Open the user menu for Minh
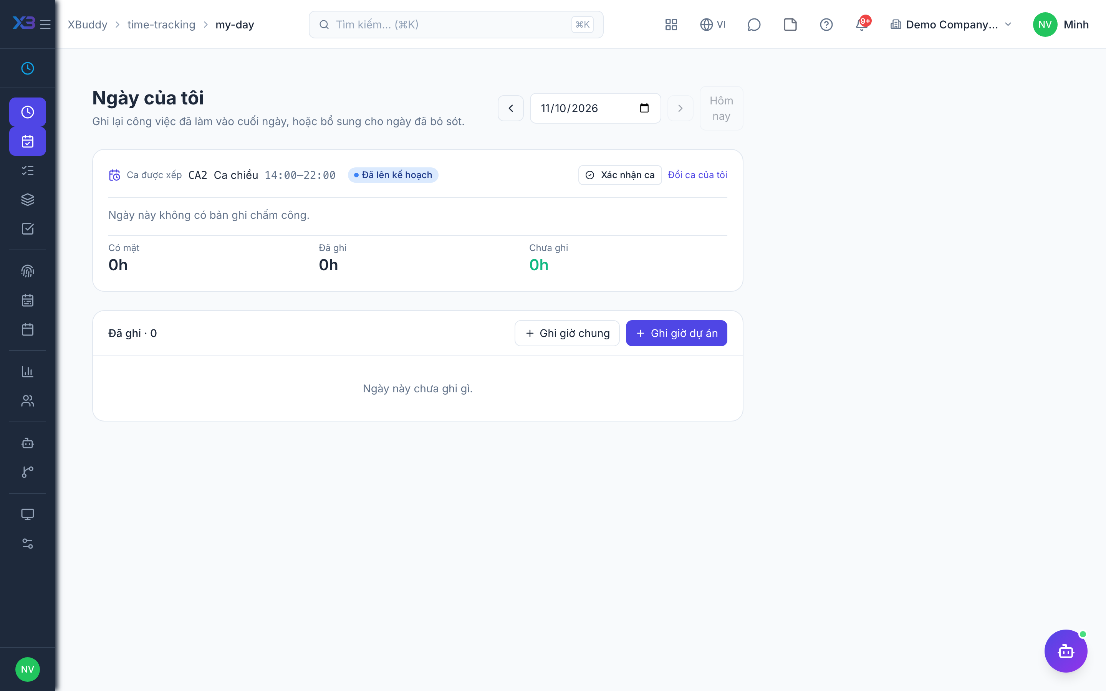This screenshot has height=691, width=1106. pos(1061,24)
